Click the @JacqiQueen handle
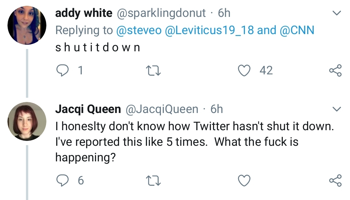This screenshot has width=350, height=200. 161,109
